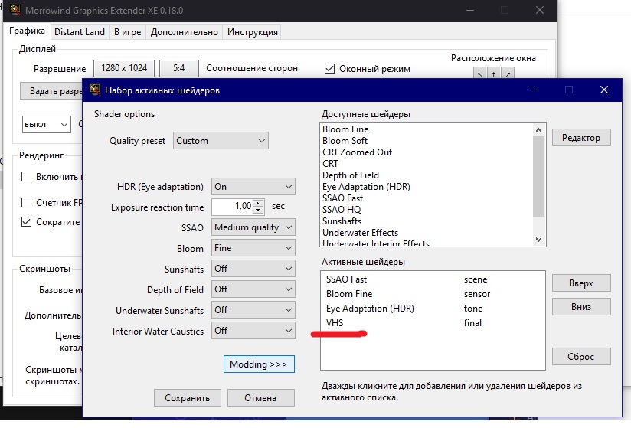Open the Underwater Sunshafts dropdown

[253, 310]
